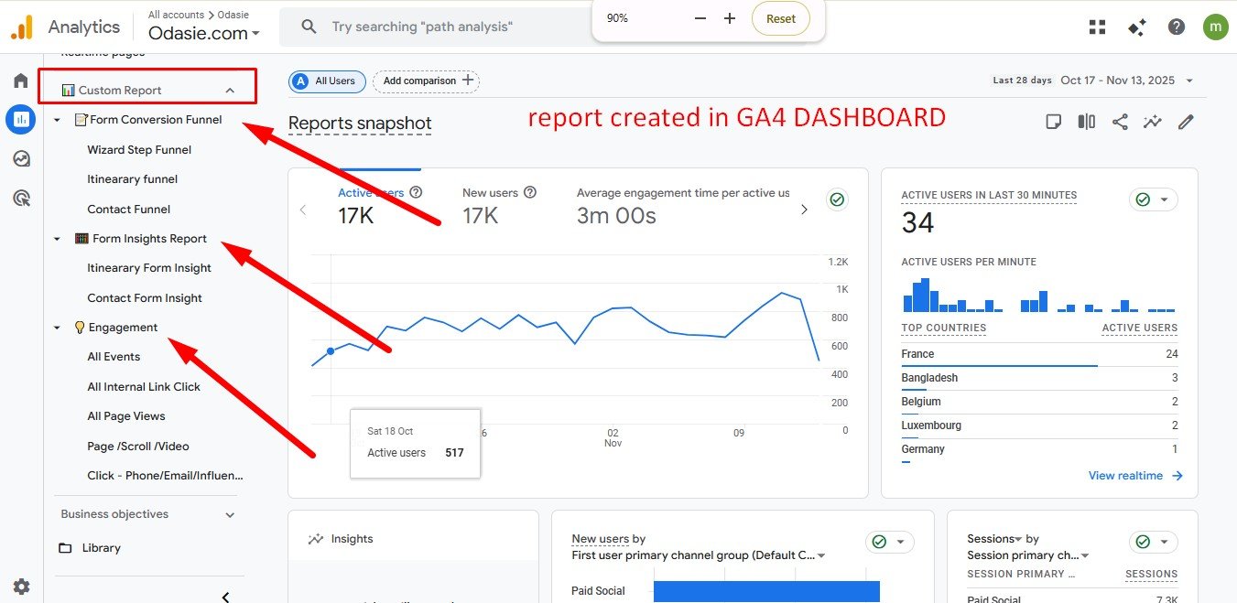
Task: Expand the Business objectives section
Action: pyautogui.click(x=230, y=514)
